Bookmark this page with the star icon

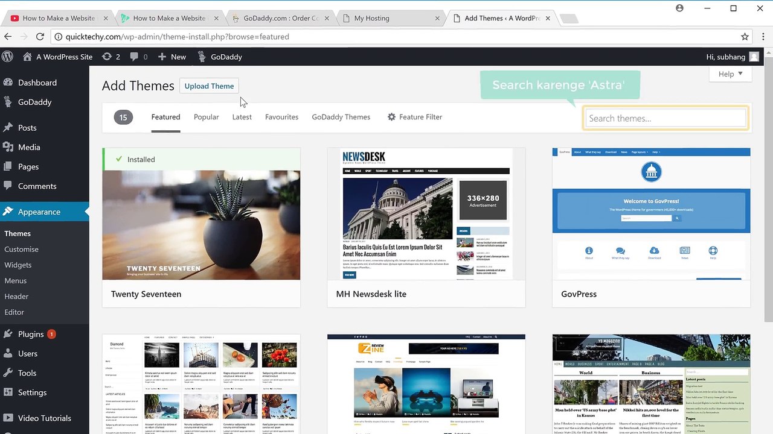point(745,37)
